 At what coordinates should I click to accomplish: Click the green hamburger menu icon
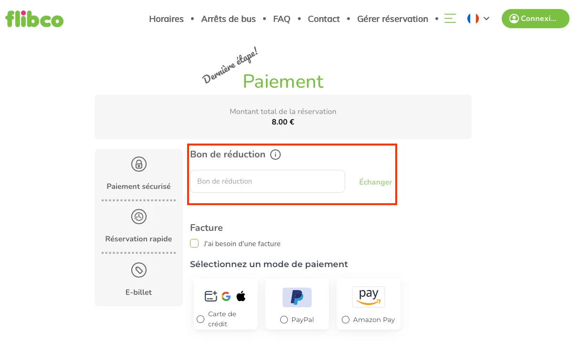[449, 18]
